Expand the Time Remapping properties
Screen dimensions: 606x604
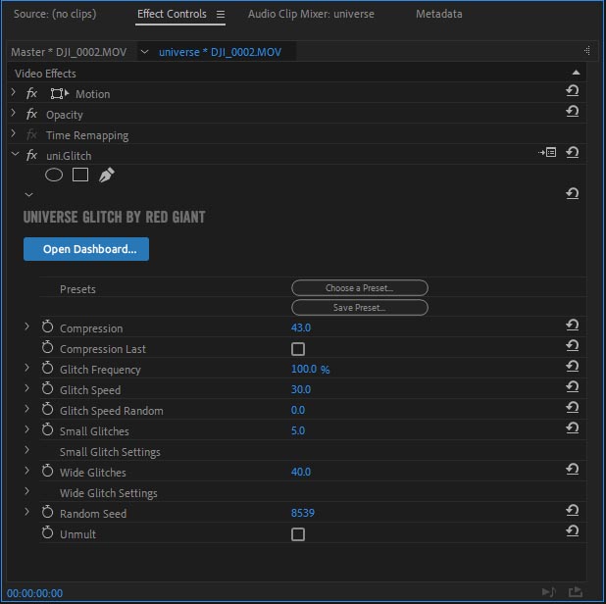coord(14,133)
